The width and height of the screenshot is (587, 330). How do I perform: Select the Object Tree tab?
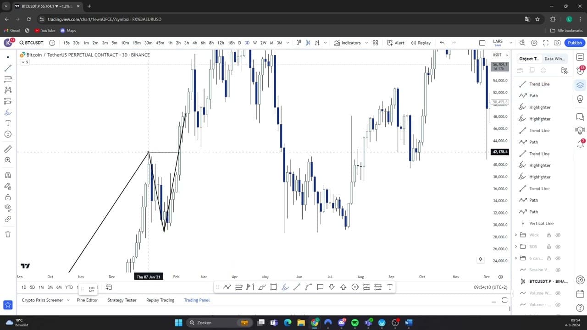(529, 59)
